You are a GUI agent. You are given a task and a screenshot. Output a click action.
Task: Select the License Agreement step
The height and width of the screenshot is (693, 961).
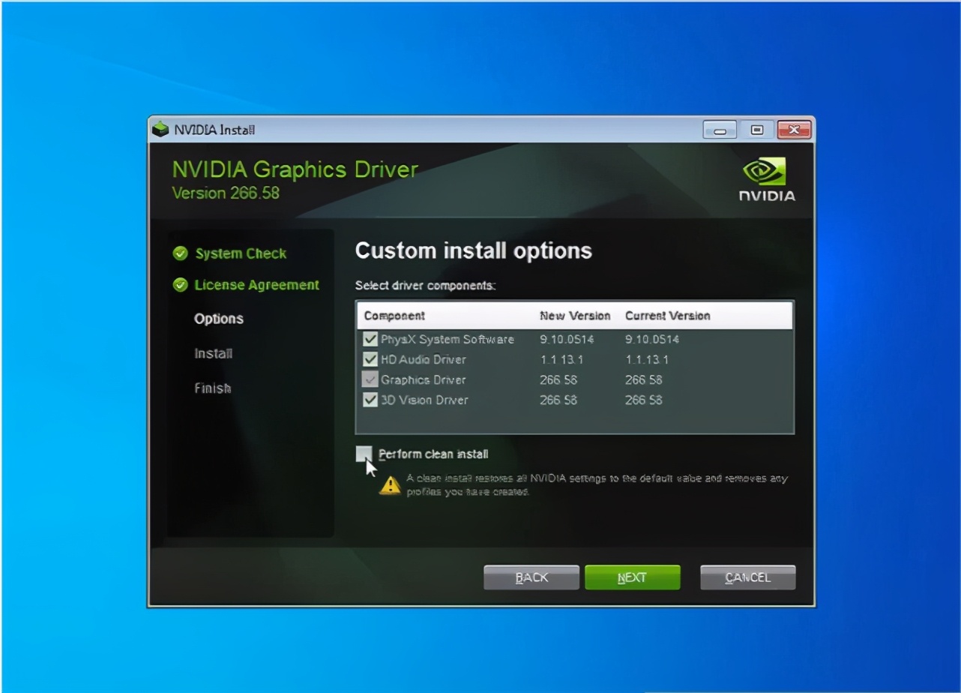click(256, 285)
